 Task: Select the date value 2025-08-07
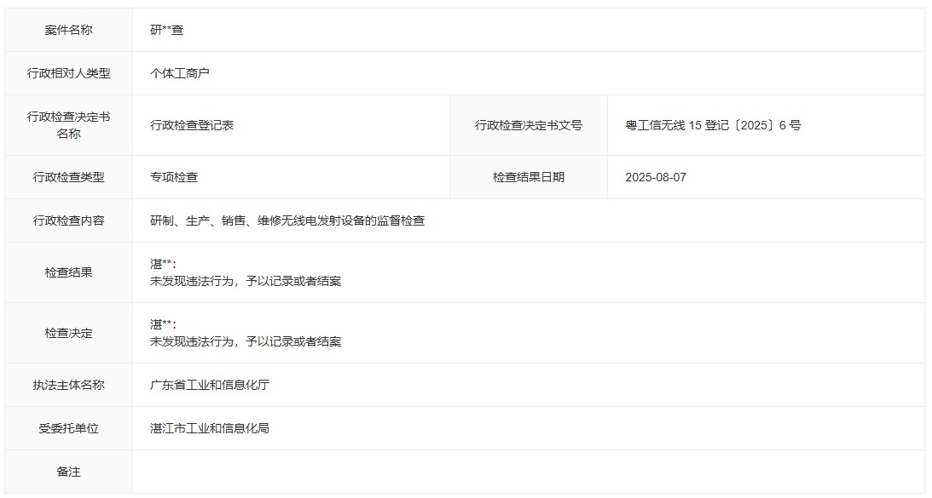coord(655,177)
